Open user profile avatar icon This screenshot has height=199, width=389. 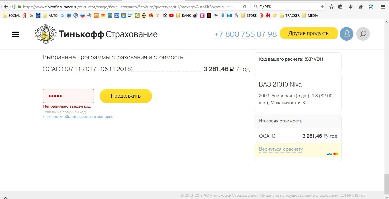tap(347, 34)
